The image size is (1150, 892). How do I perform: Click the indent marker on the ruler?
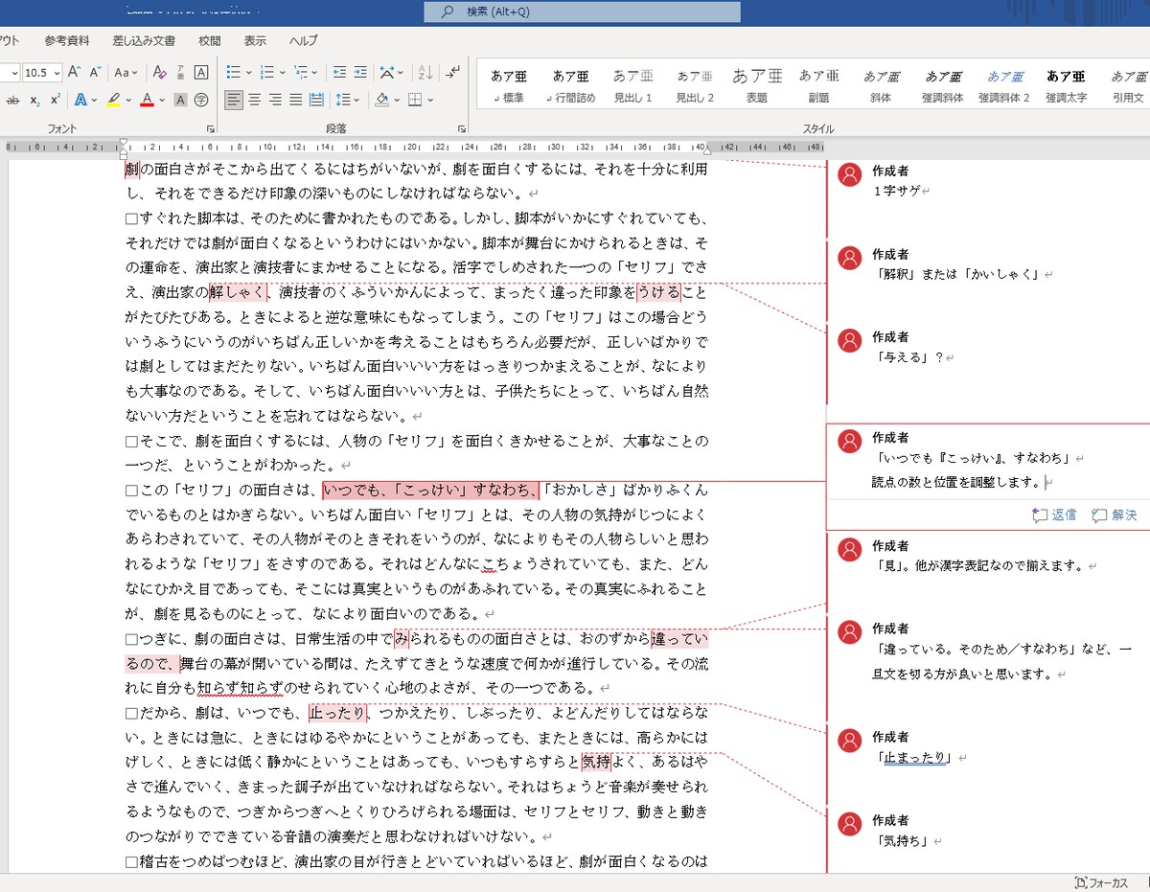click(x=124, y=148)
